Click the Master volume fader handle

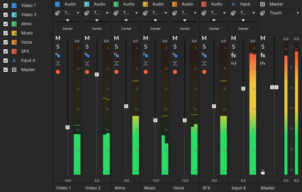pyautogui.click(x=274, y=87)
